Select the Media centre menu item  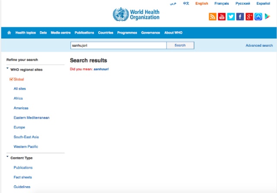point(61,33)
